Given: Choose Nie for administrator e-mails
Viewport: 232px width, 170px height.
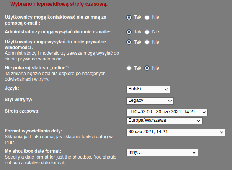Looking at the screenshot, I should coord(147,32).
